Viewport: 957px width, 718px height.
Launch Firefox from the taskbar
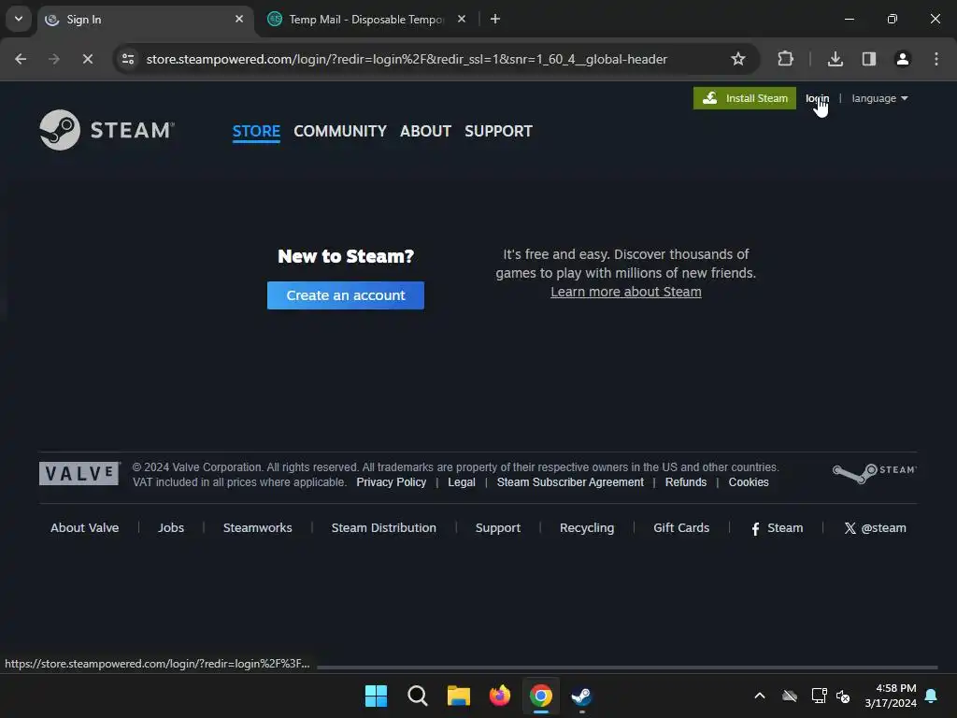click(x=500, y=696)
